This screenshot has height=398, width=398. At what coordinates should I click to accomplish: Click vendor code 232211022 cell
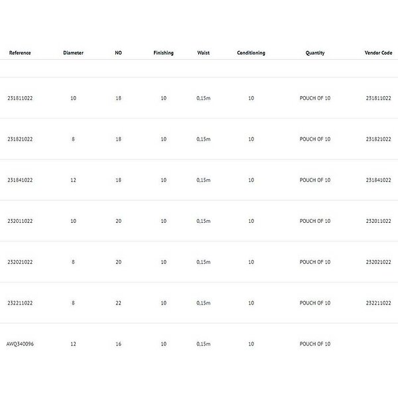pos(379,303)
